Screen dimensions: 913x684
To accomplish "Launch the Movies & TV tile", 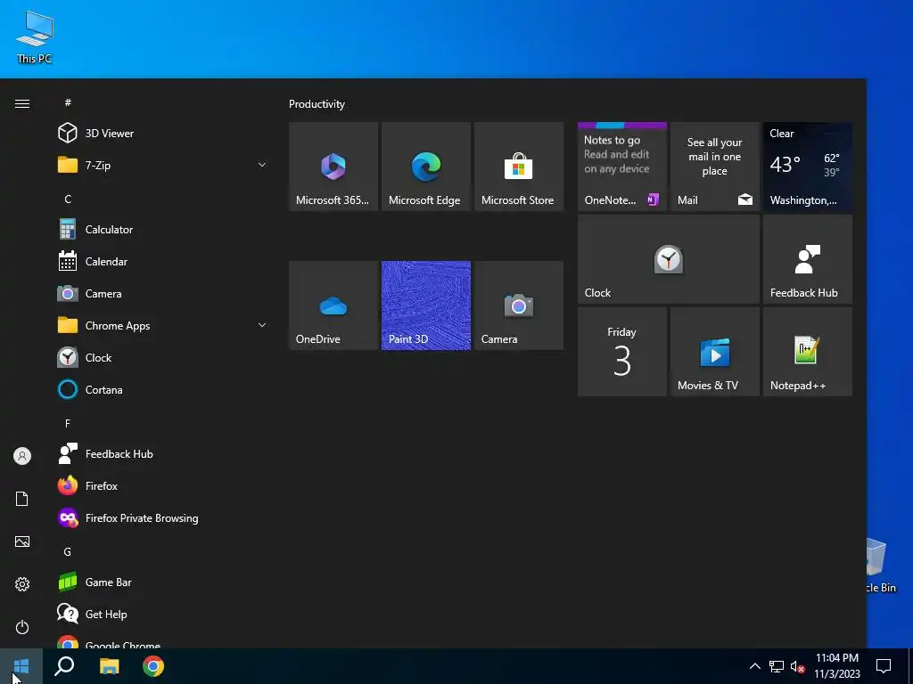I will [714, 352].
